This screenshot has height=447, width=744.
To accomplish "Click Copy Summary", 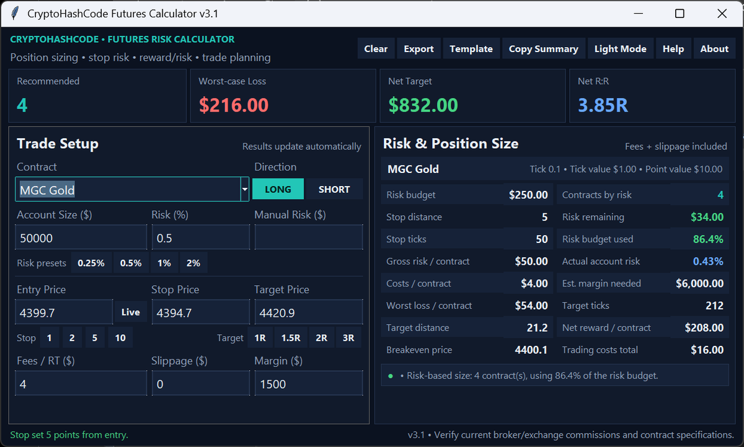I will tap(543, 48).
